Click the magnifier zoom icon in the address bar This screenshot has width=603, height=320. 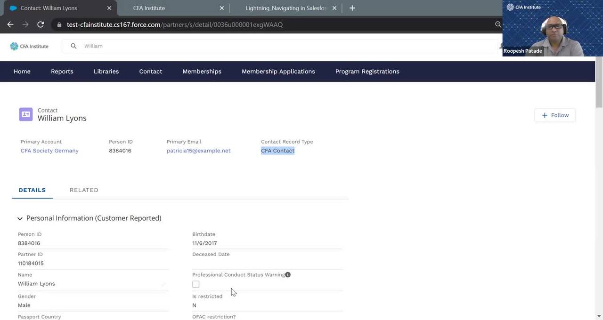coord(498,24)
